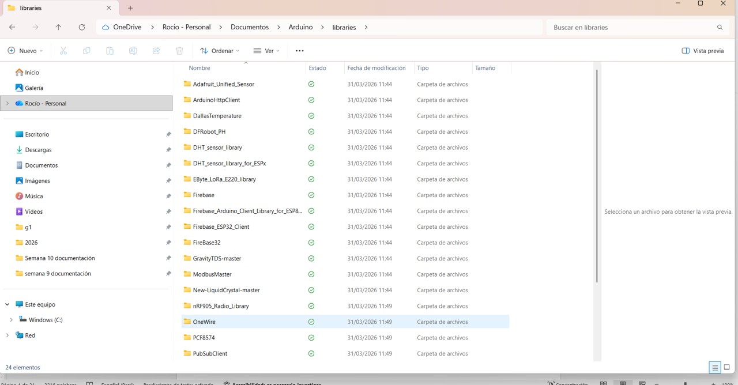This screenshot has height=385, width=738.
Task: Close the libraries tab
Action: pos(108,8)
